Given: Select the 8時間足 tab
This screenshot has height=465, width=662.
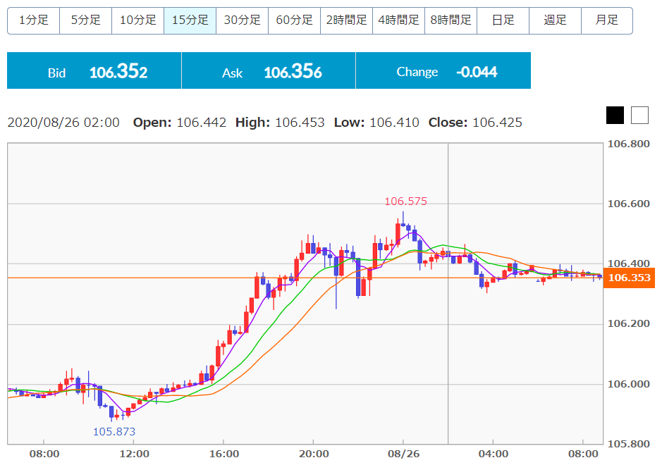Looking at the screenshot, I should point(450,20).
